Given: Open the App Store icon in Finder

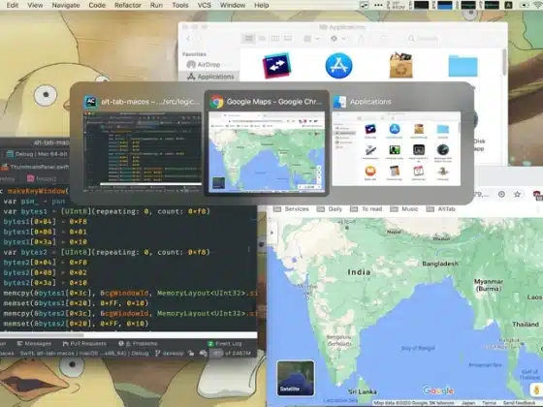Looking at the screenshot, I should pyautogui.click(x=339, y=66).
